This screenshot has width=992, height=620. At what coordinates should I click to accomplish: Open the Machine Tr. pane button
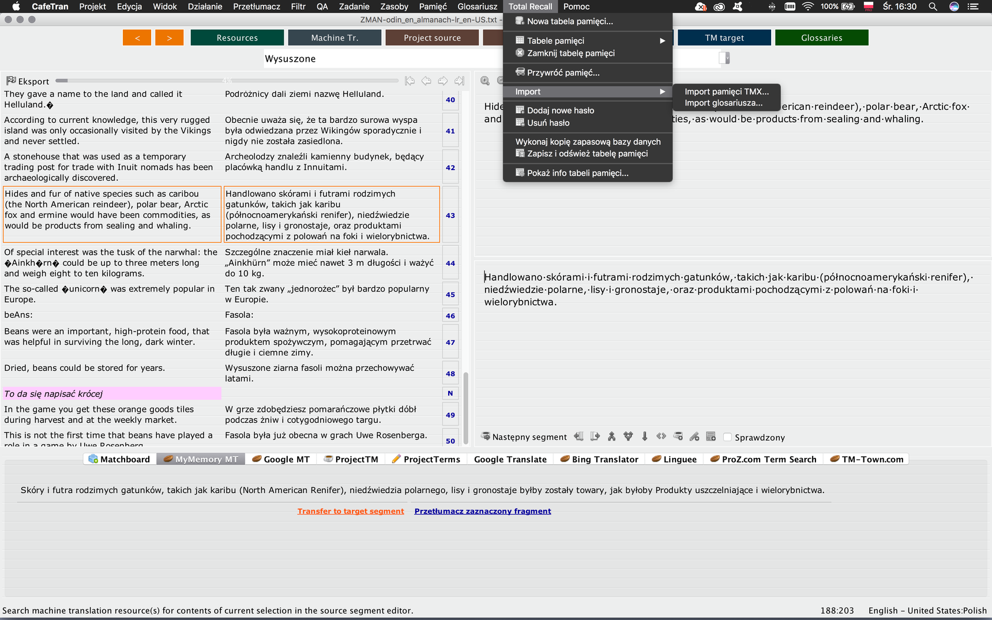point(335,37)
